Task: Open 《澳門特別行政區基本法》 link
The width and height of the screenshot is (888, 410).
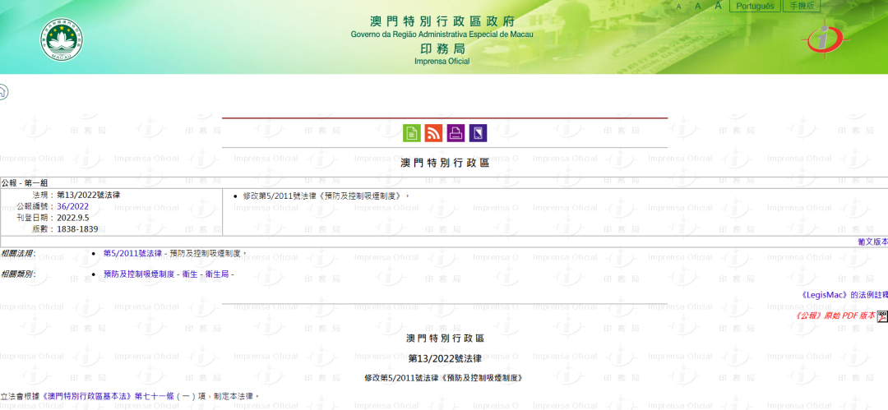Action: [87, 396]
